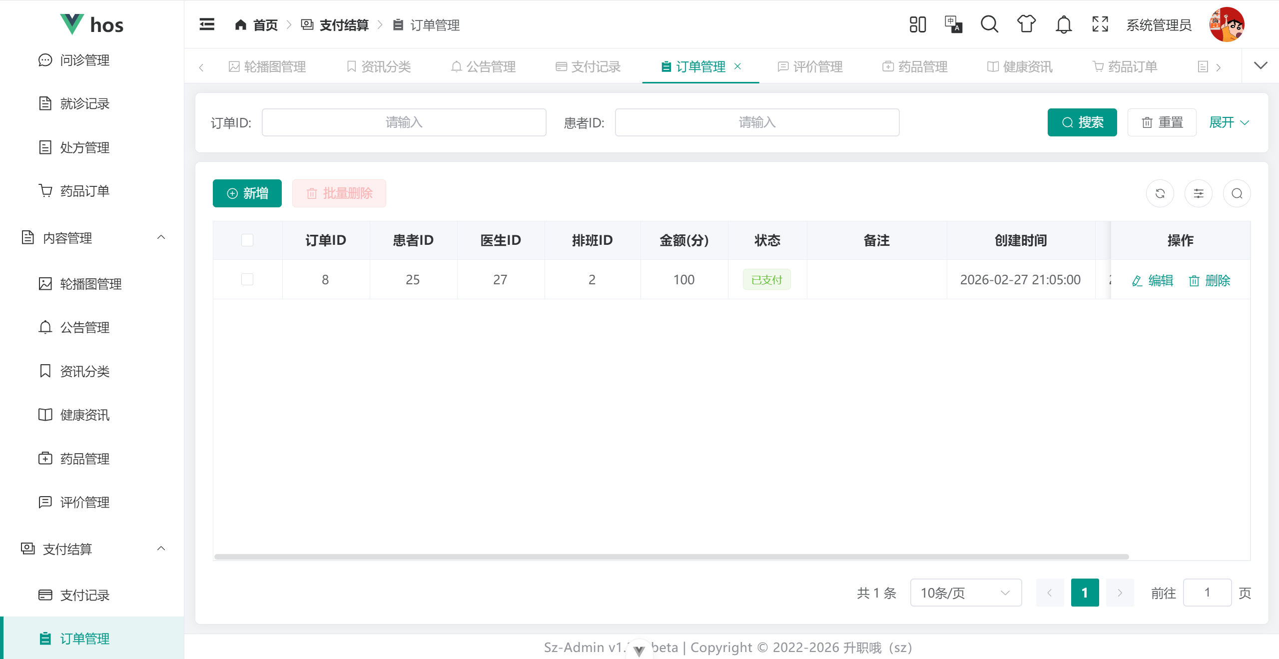Click the green 新增 button
1279x659 pixels.
click(x=247, y=193)
